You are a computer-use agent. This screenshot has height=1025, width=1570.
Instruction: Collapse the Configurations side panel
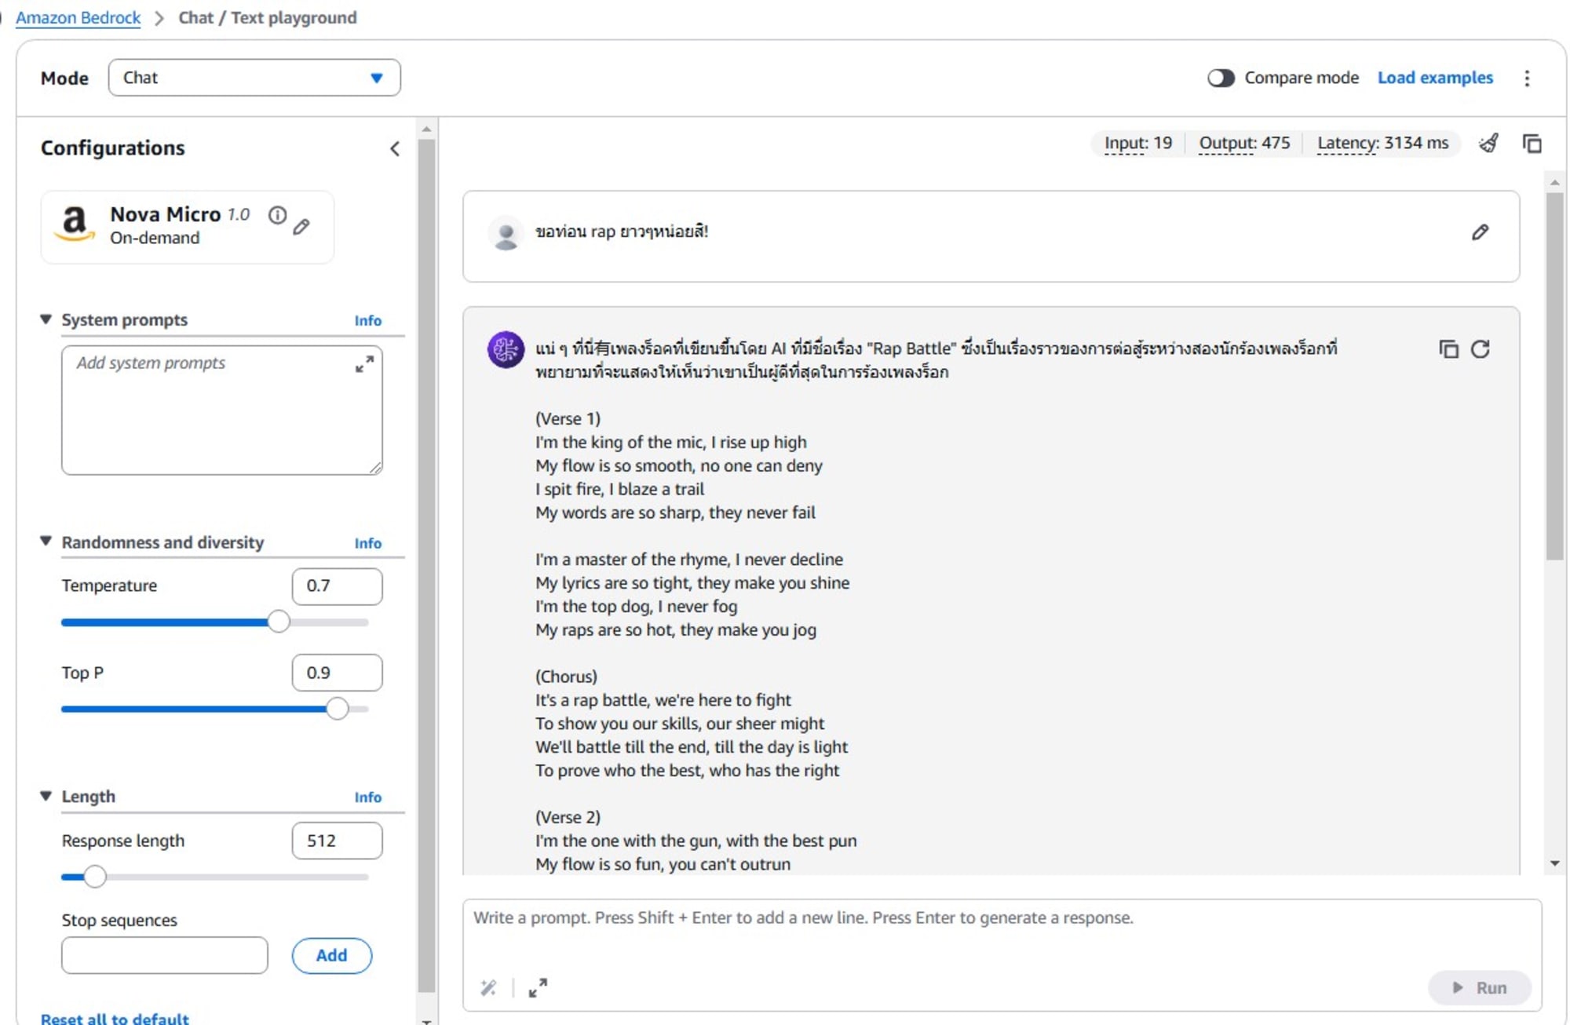(x=395, y=148)
